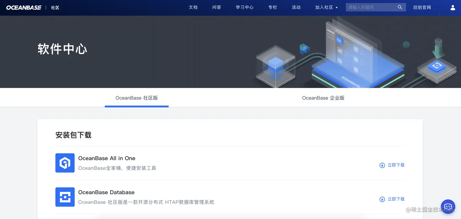Open the OceanBase Database product icon

(x=65, y=197)
